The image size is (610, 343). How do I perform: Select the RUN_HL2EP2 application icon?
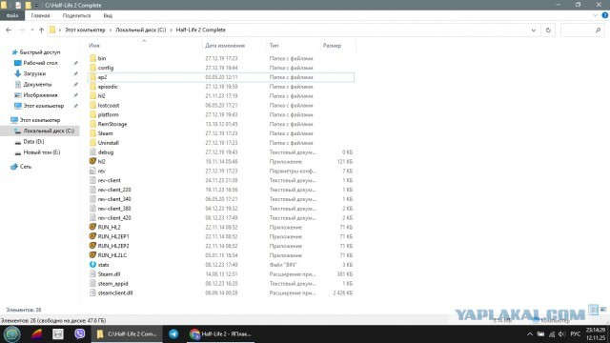pos(92,246)
